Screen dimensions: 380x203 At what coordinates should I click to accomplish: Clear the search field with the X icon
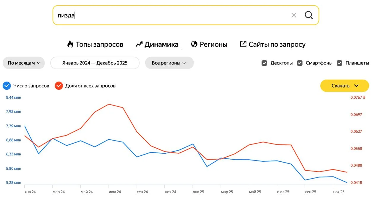point(294,15)
